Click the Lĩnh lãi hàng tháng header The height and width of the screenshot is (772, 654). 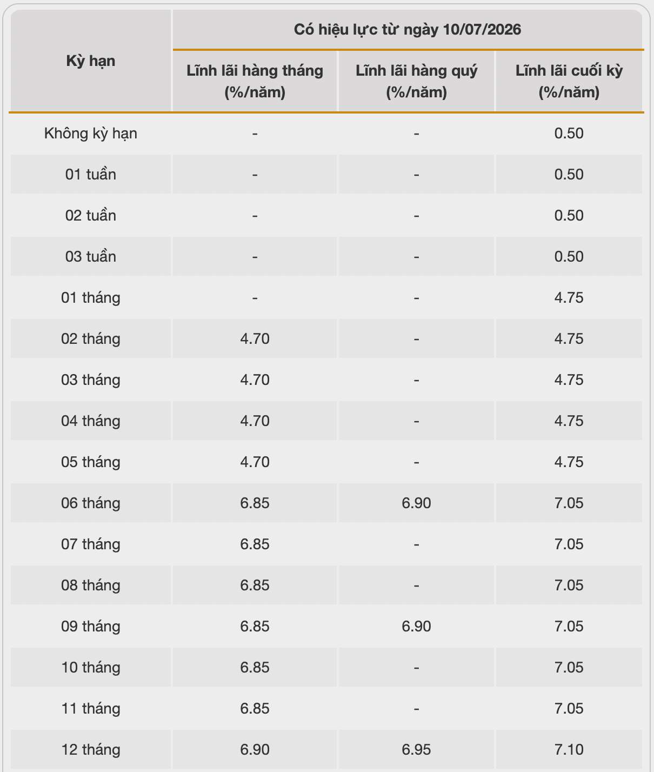tap(255, 81)
